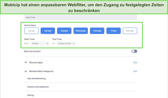Deselect the Friday day button
This screenshot has height=98, width=168.
tap(113, 31)
